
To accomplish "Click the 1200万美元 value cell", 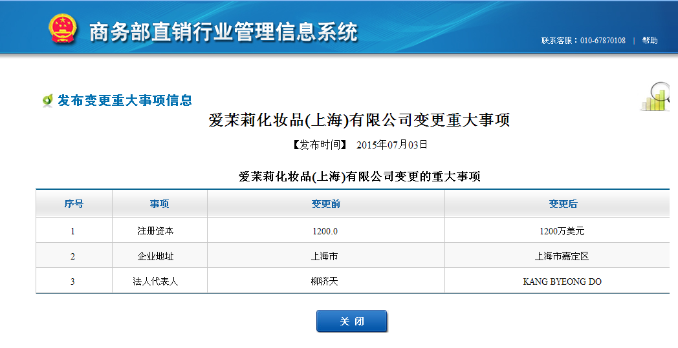I will click(562, 230).
